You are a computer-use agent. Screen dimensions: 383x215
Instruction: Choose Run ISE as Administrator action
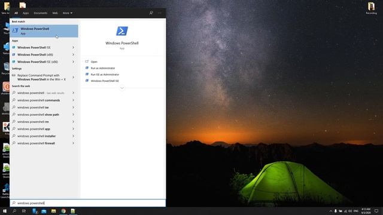pos(105,74)
